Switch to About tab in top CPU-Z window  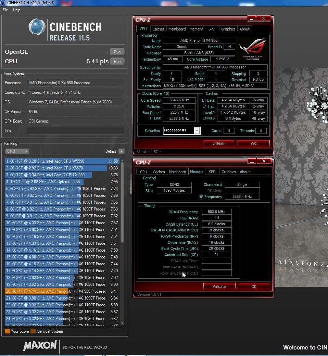pyautogui.click(x=244, y=29)
